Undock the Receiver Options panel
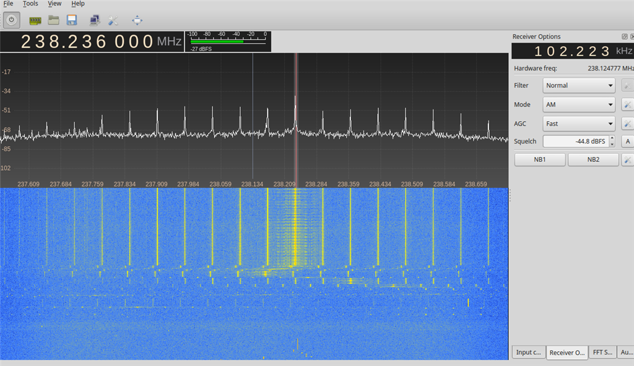Viewport: 634px width, 366px height. point(624,37)
